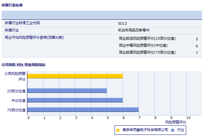The image size is (211, 138).
Task: Click 同业中等风险预警评分(中位值) text
Action: pyautogui.click(x=143, y=46)
